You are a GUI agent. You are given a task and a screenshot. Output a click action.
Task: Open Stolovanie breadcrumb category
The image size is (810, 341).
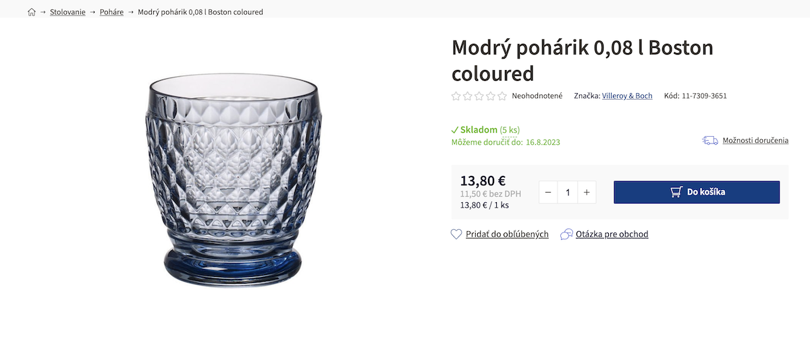tap(67, 12)
